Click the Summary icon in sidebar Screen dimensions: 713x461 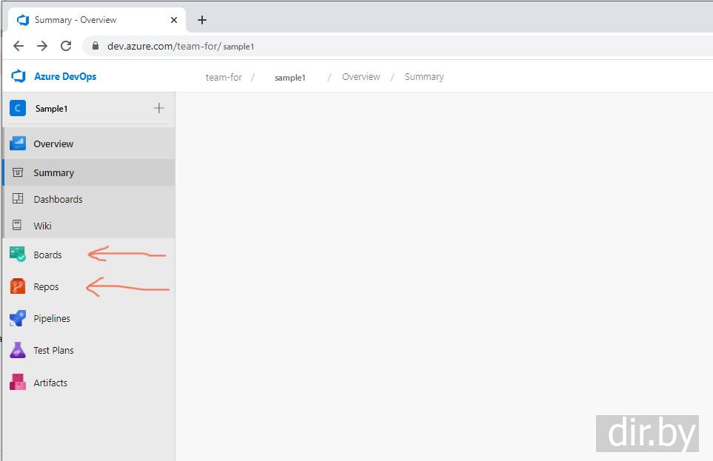click(x=18, y=172)
